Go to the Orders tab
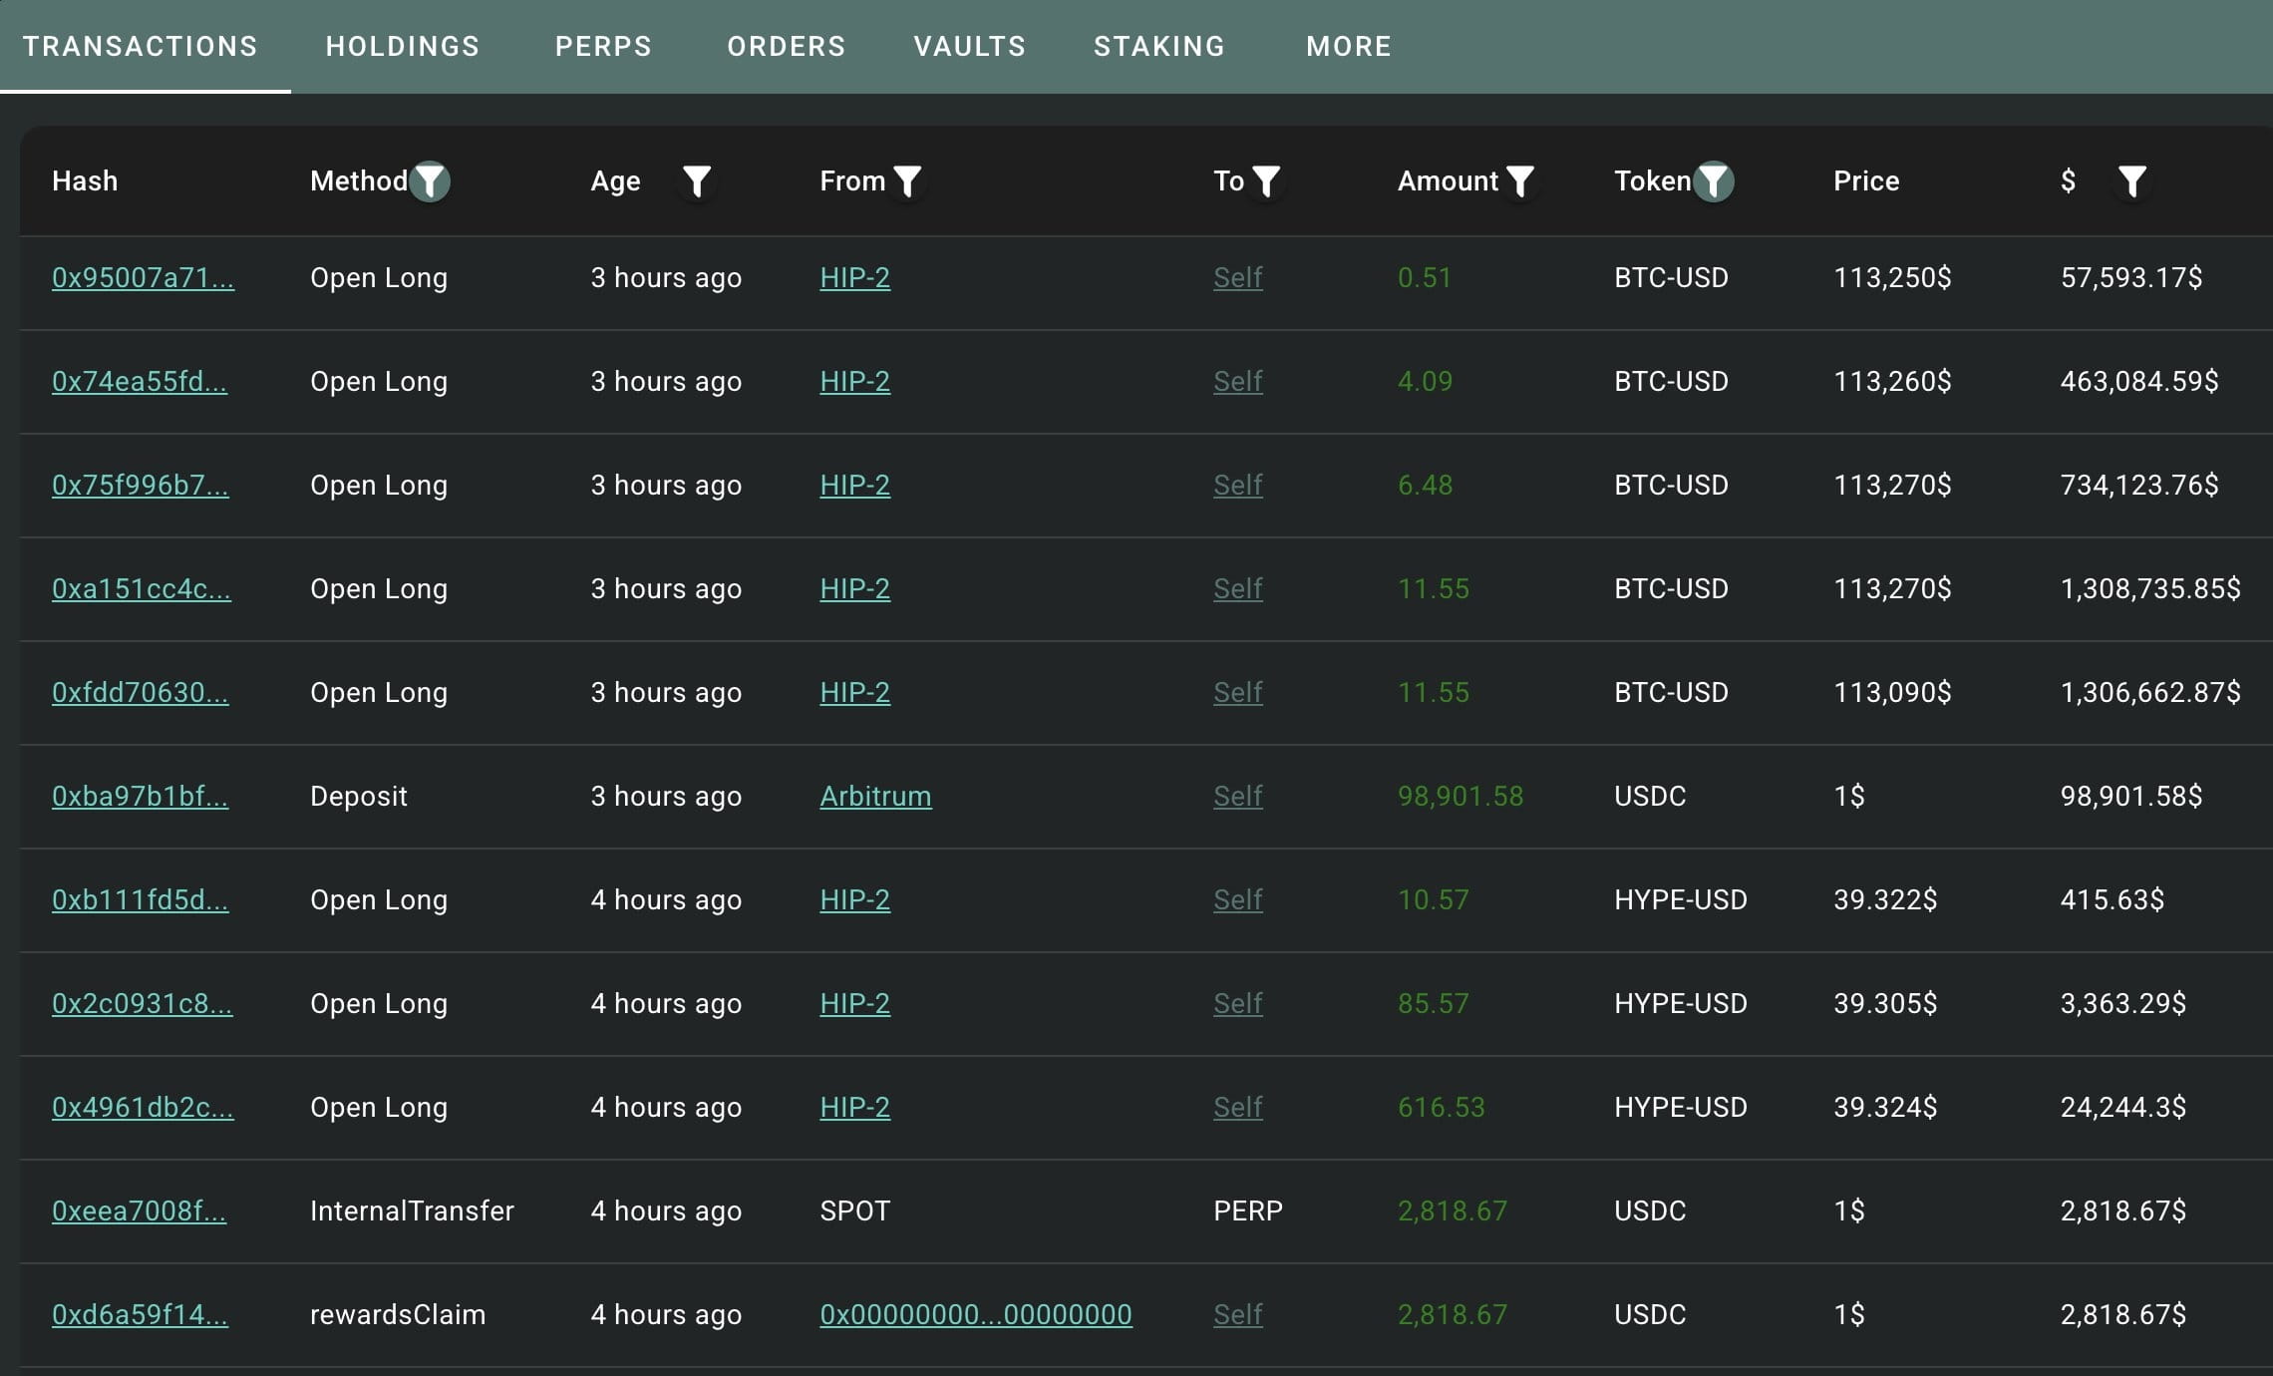Screen dimensions: 2273x1376 (786, 47)
